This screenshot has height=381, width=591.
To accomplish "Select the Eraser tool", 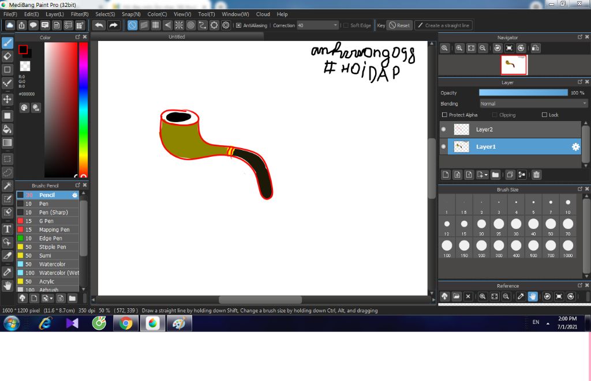I will pos(7,56).
